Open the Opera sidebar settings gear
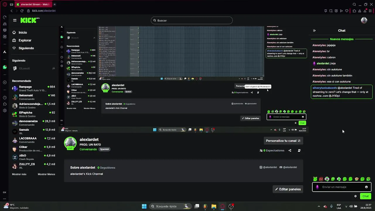 tap(5, 110)
